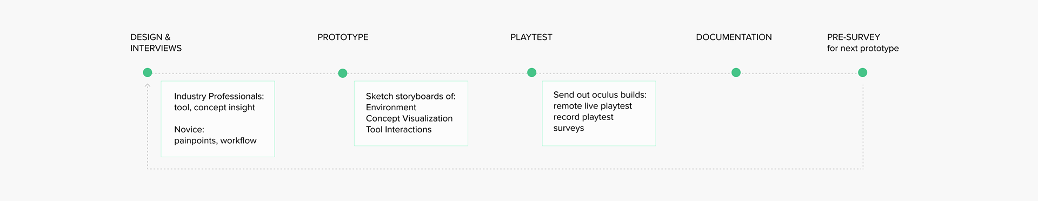Select the DOCUMENTATION heading
Screen dimensions: 1038x201
click(734, 37)
